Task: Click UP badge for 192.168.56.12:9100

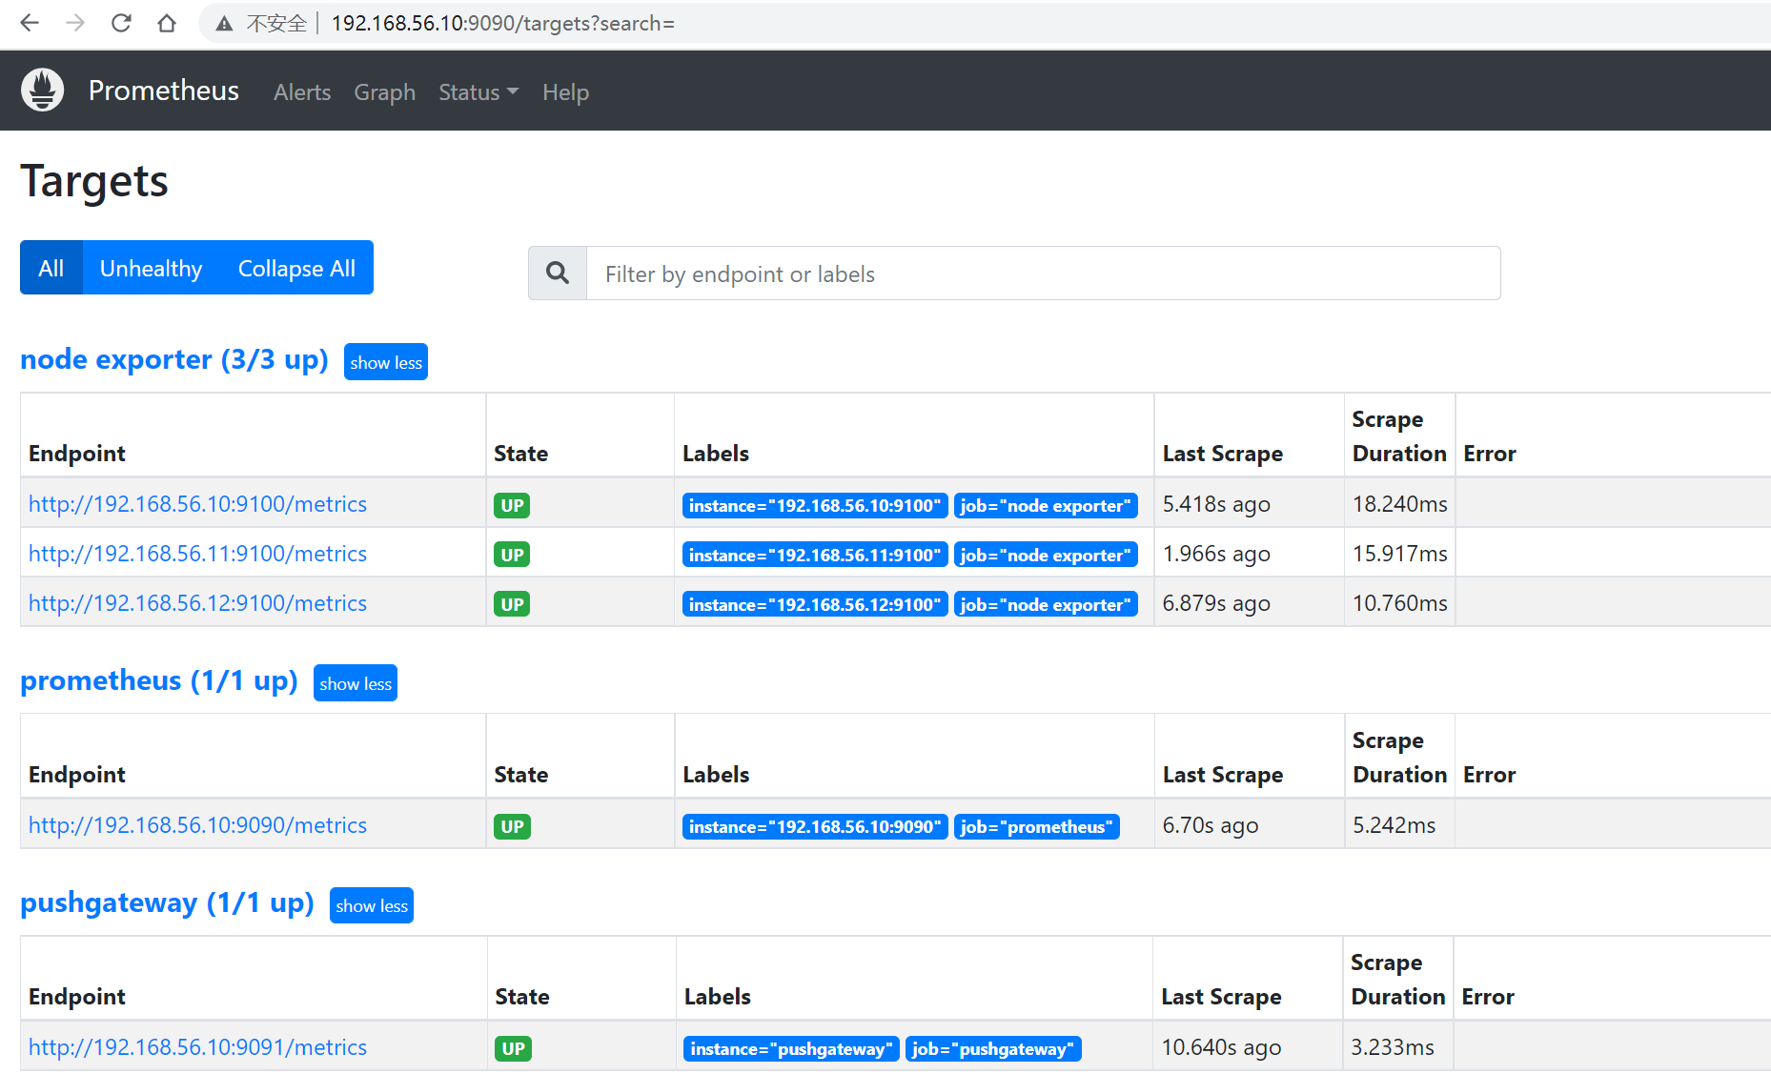Action: click(x=512, y=604)
